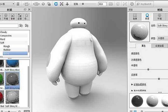
Task: Pause the real-time render
Action: coord(18,4)
